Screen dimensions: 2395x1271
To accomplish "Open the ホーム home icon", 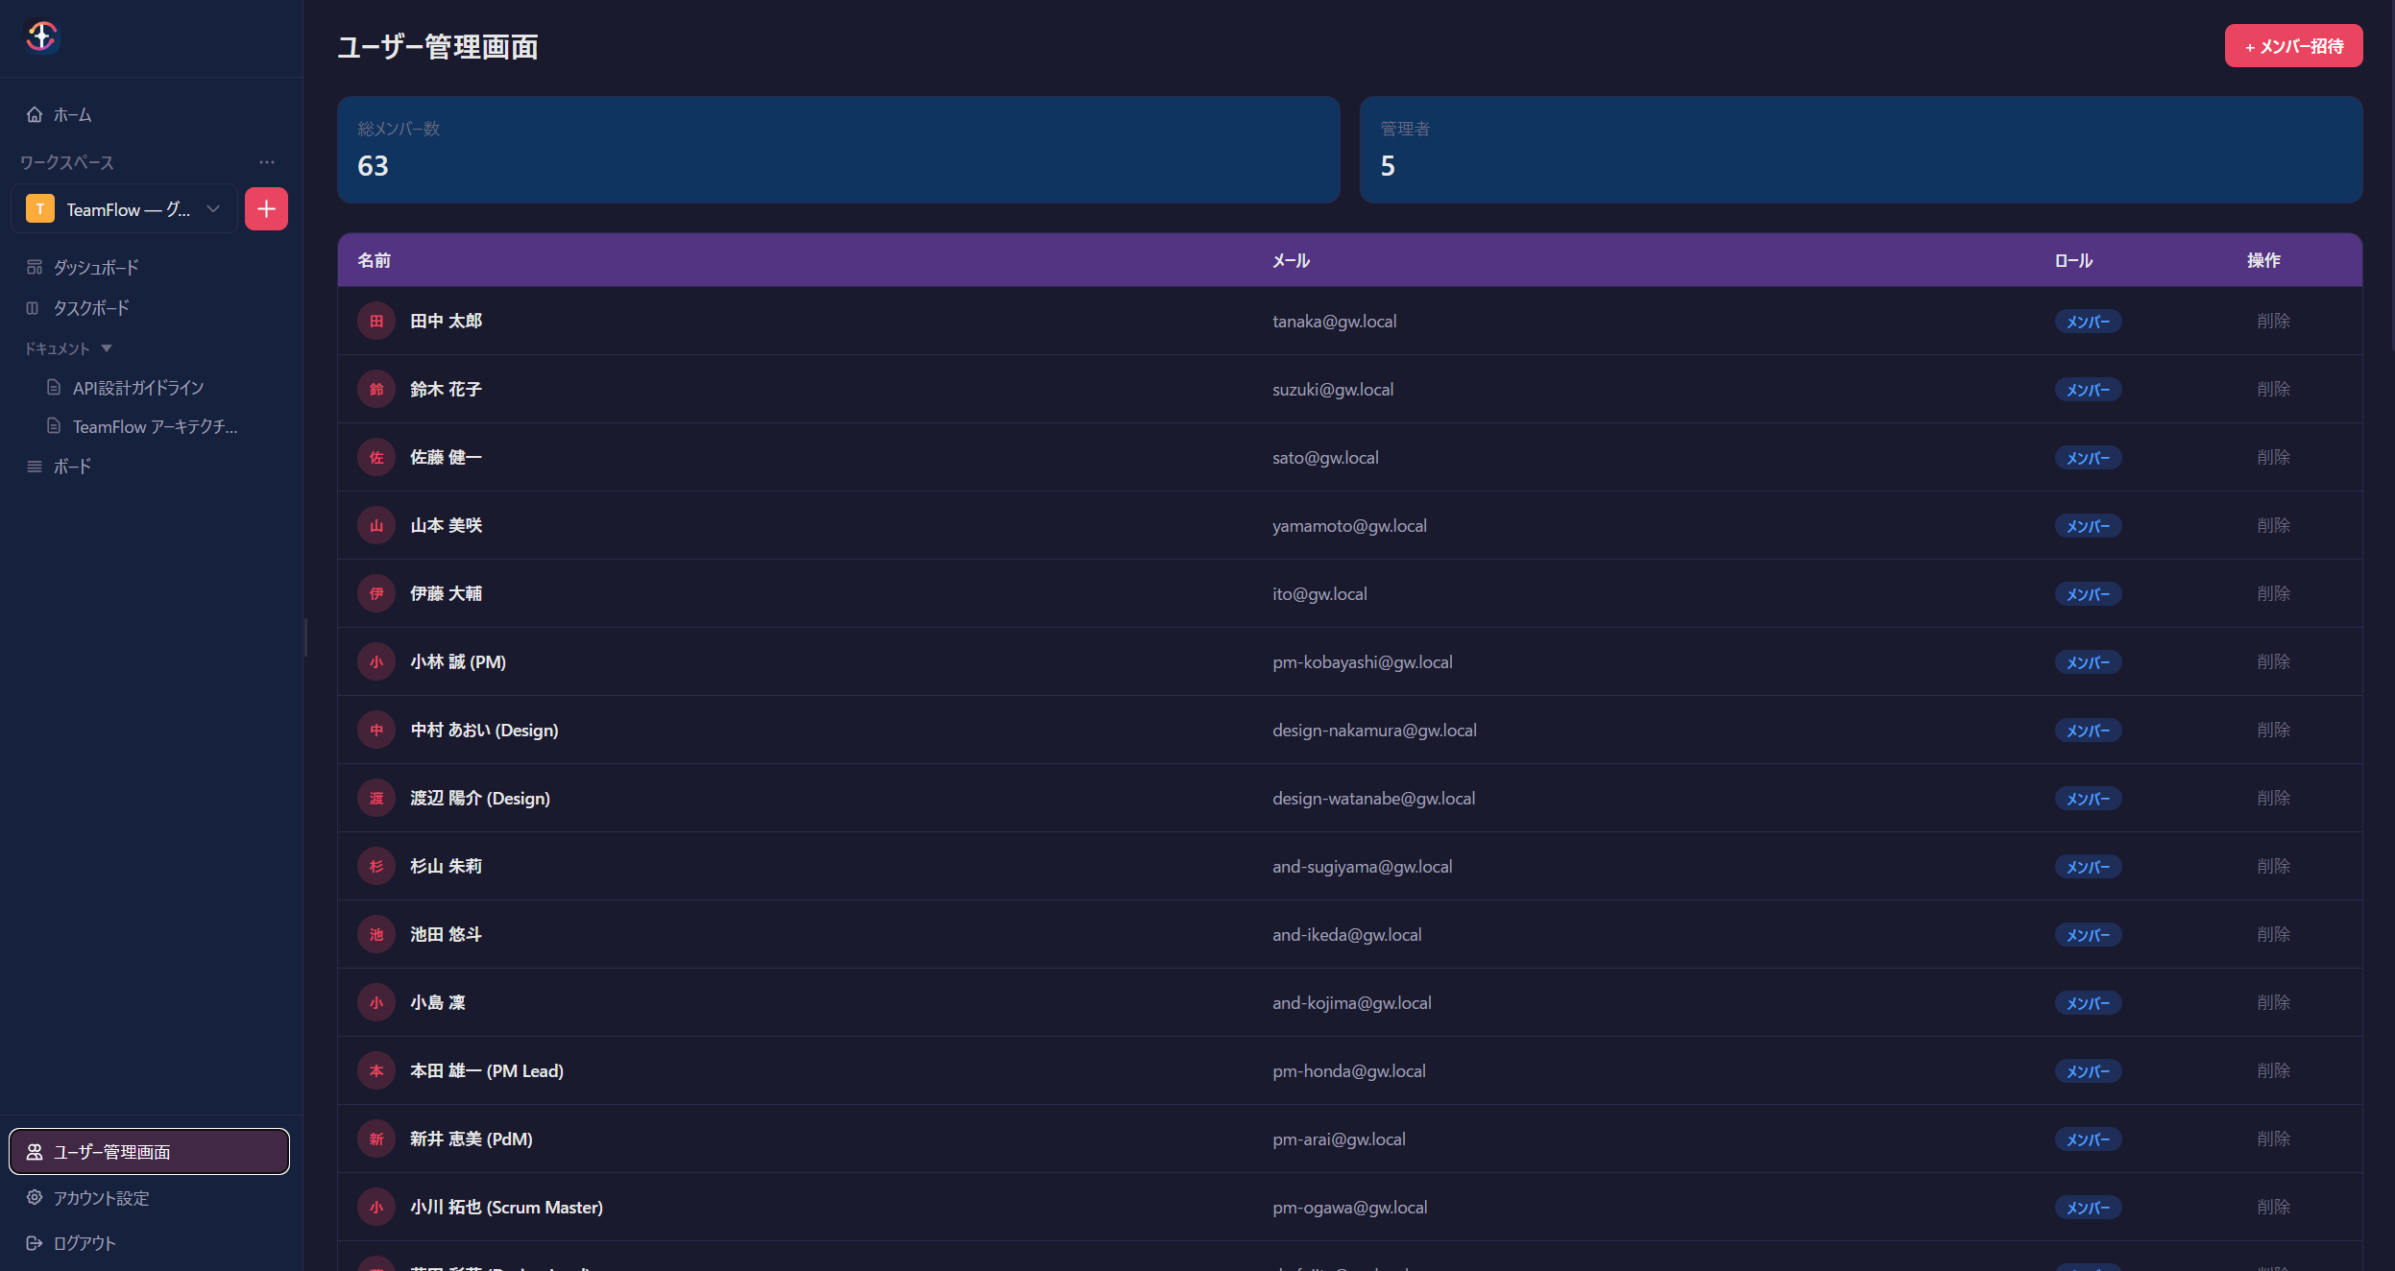I will click(35, 114).
